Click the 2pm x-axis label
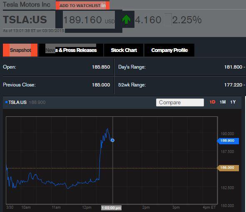 (146, 207)
